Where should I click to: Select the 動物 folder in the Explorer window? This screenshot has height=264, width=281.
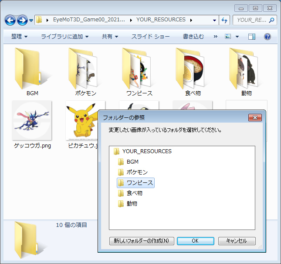247,72
